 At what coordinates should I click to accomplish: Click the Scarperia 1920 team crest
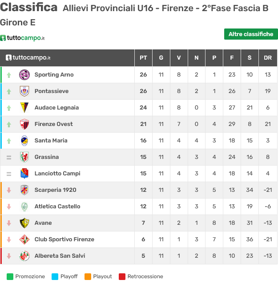[24, 190]
